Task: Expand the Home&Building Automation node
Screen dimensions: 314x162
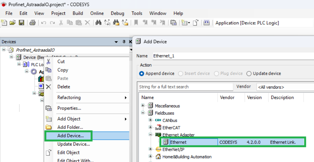Action: point(151,156)
